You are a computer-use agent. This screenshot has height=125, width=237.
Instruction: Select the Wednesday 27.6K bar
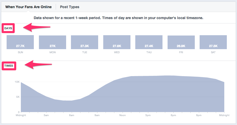coord(117,42)
